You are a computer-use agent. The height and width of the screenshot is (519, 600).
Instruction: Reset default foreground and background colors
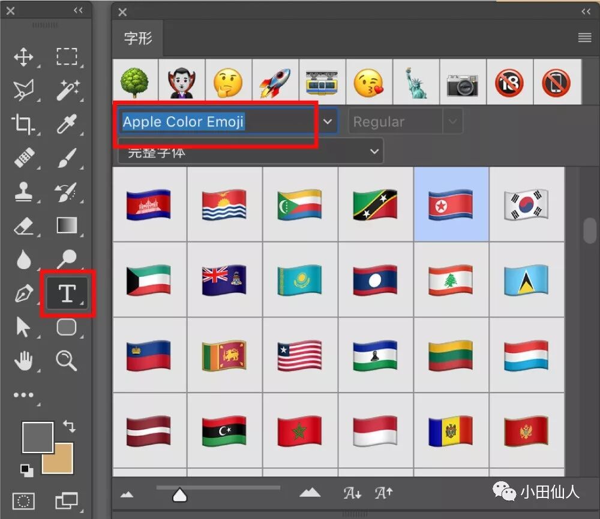pos(27,470)
